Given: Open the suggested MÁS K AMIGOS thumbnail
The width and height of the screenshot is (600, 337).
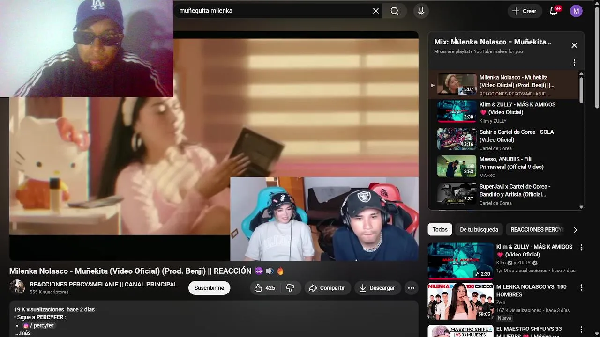Looking at the screenshot, I should tap(460, 261).
